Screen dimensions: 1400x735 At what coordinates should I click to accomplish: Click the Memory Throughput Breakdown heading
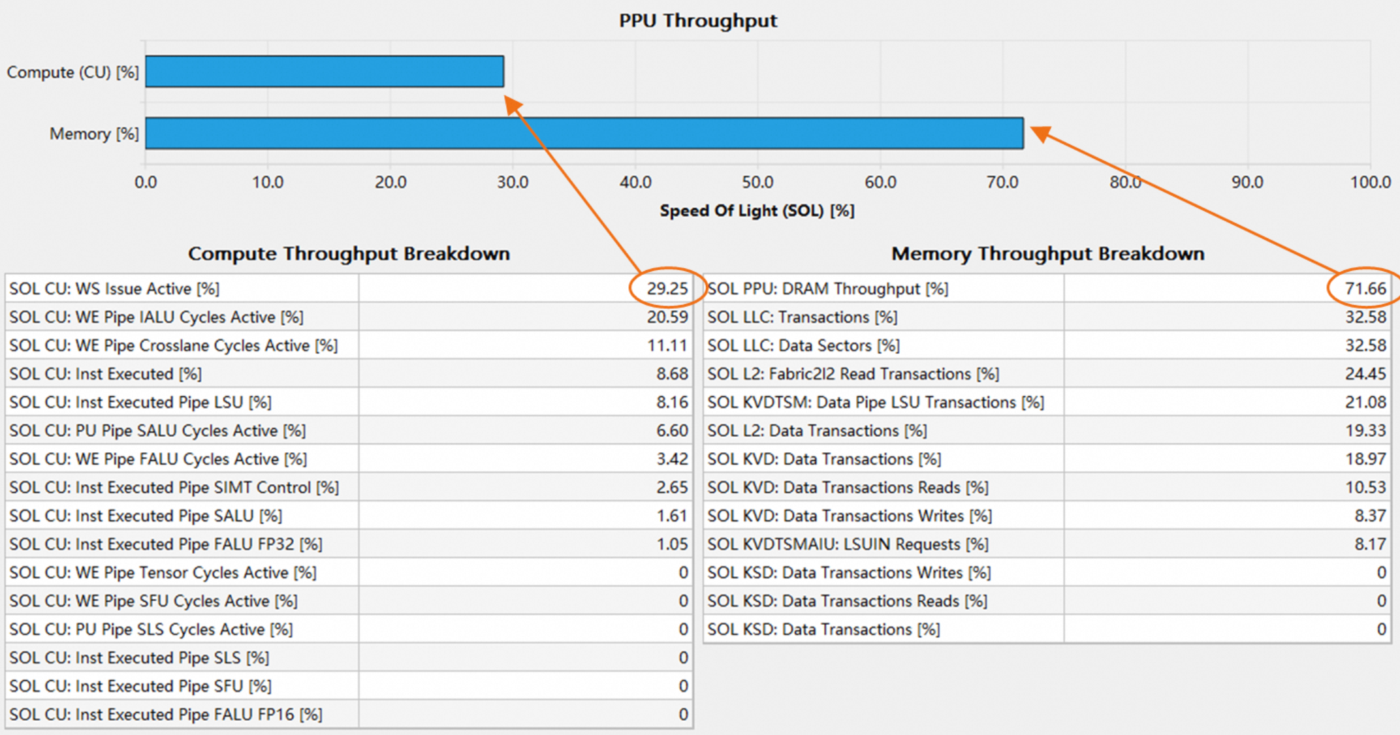[x=1047, y=253]
